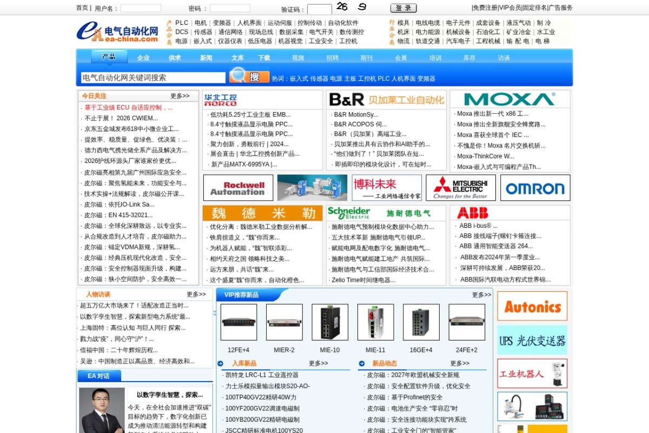Open 更多>> in VIP推荐新品 section
The height and width of the screenshot is (433, 649).
482,295
